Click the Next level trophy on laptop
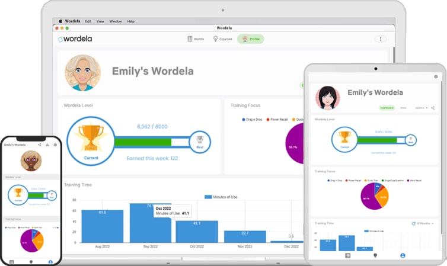Viewport: 447px width, 266px height. click(200, 142)
